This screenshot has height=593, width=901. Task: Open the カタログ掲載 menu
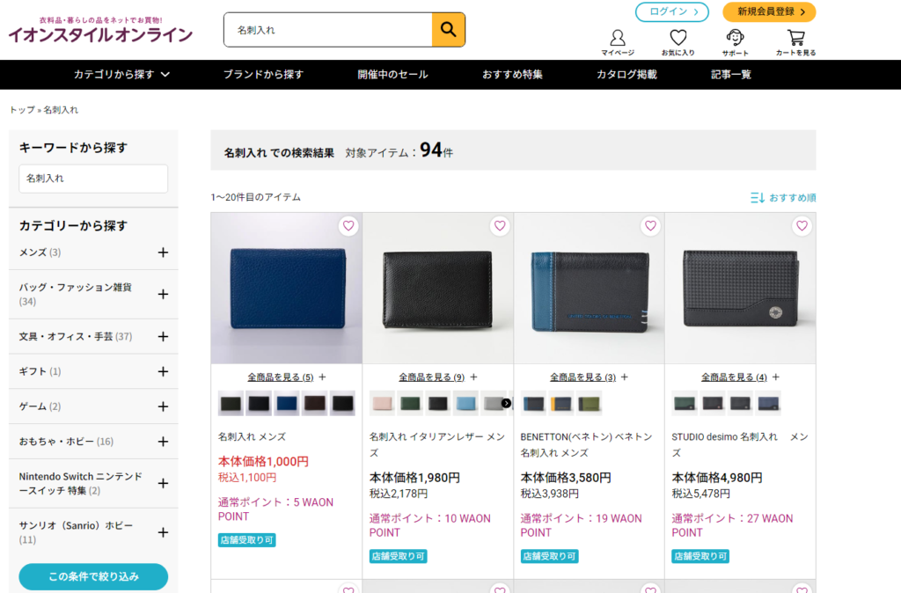626,75
